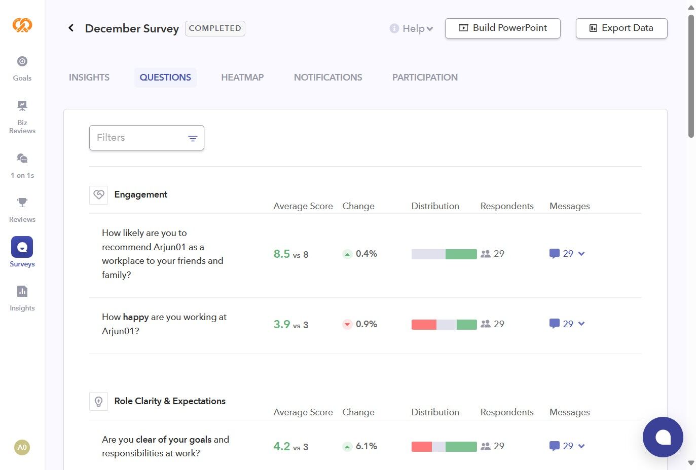
Task: Switch to the Participation tab
Action: click(x=425, y=77)
